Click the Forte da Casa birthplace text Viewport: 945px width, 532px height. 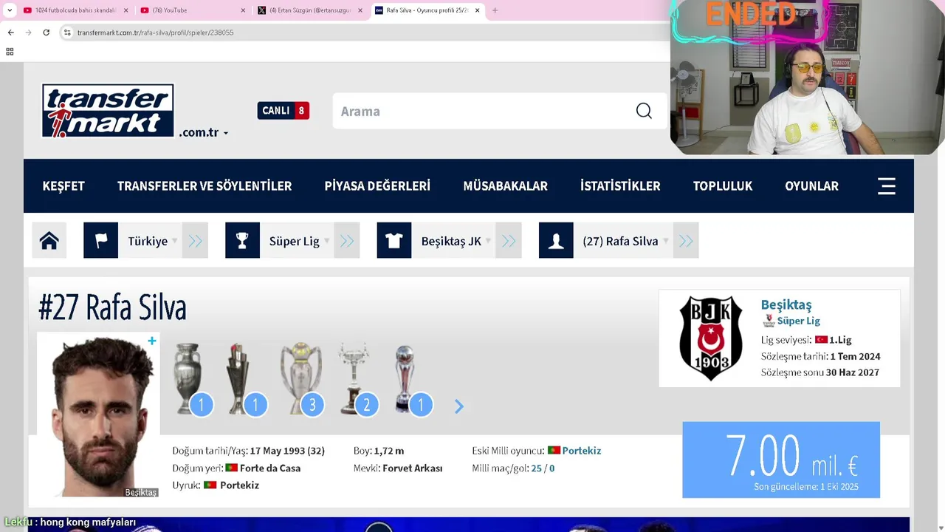tap(270, 468)
